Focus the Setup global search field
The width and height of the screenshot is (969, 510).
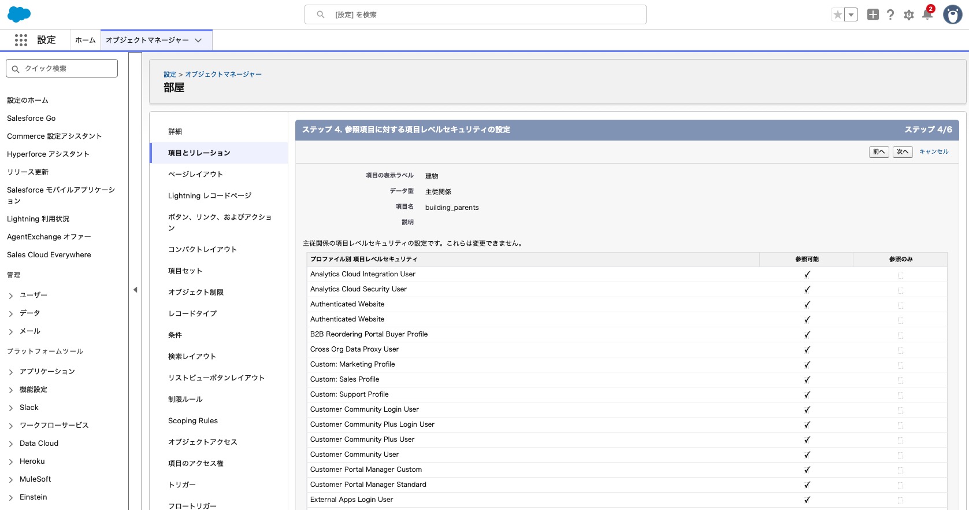tap(476, 14)
